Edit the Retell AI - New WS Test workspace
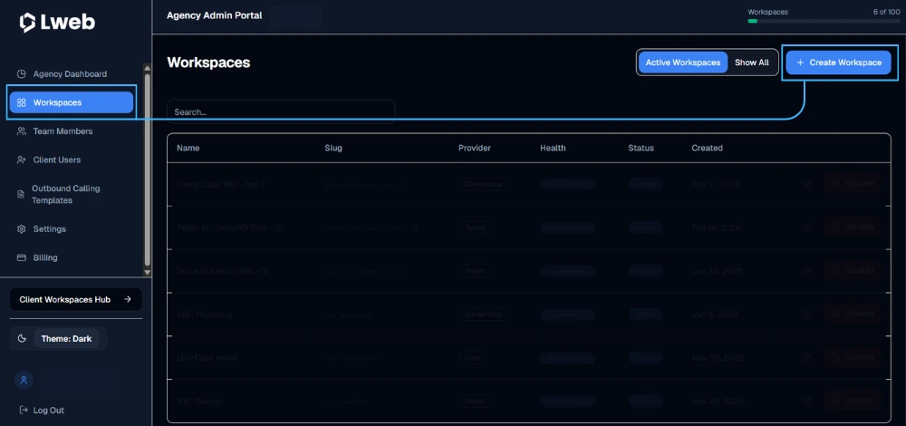This screenshot has width=906, height=426. click(x=807, y=228)
